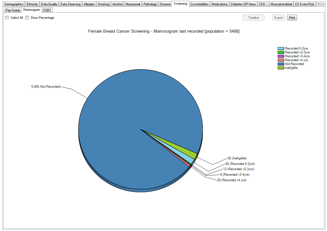Click the Export button
Viewport: 327px width, 231px height.
(x=279, y=18)
